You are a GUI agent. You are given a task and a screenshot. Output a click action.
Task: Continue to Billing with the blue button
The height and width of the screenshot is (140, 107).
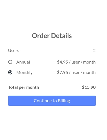tap(52, 101)
